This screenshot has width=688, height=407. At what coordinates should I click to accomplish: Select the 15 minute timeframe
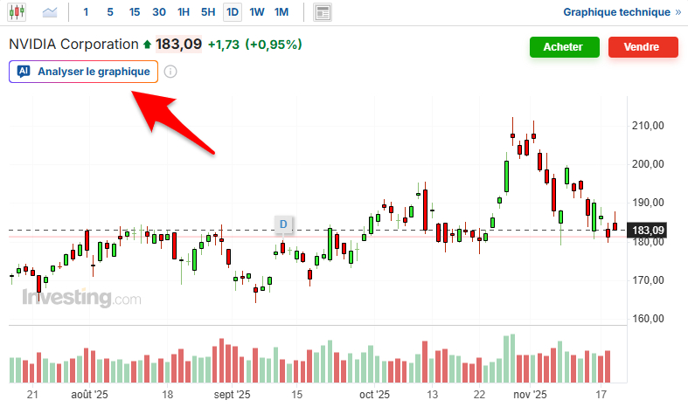coord(134,12)
